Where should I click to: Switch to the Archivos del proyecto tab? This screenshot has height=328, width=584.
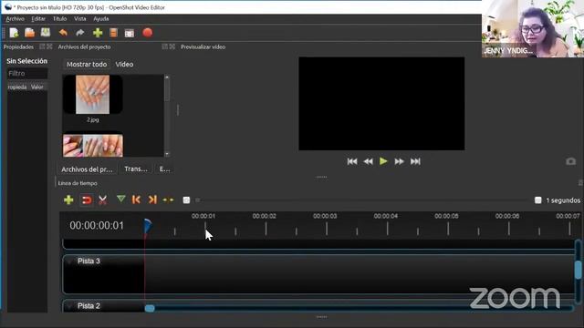[87, 169]
